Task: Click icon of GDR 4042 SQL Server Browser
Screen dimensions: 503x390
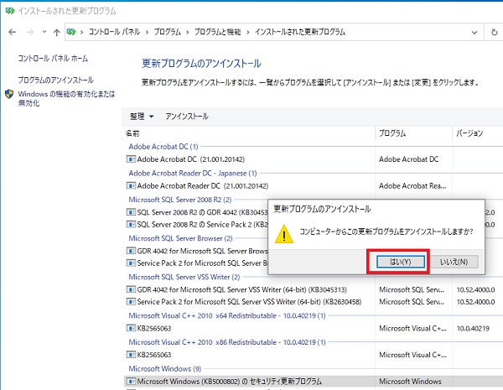Action: point(131,251)
